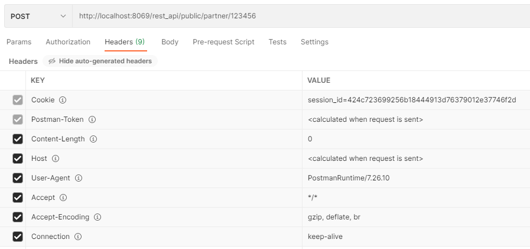530x249 pixels.
Task: Hide auto-generated headers
Action: pos(100,61)
